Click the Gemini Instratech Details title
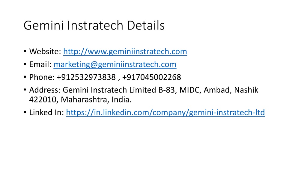This screenshot has width=307, height=172. pos(94,25)
